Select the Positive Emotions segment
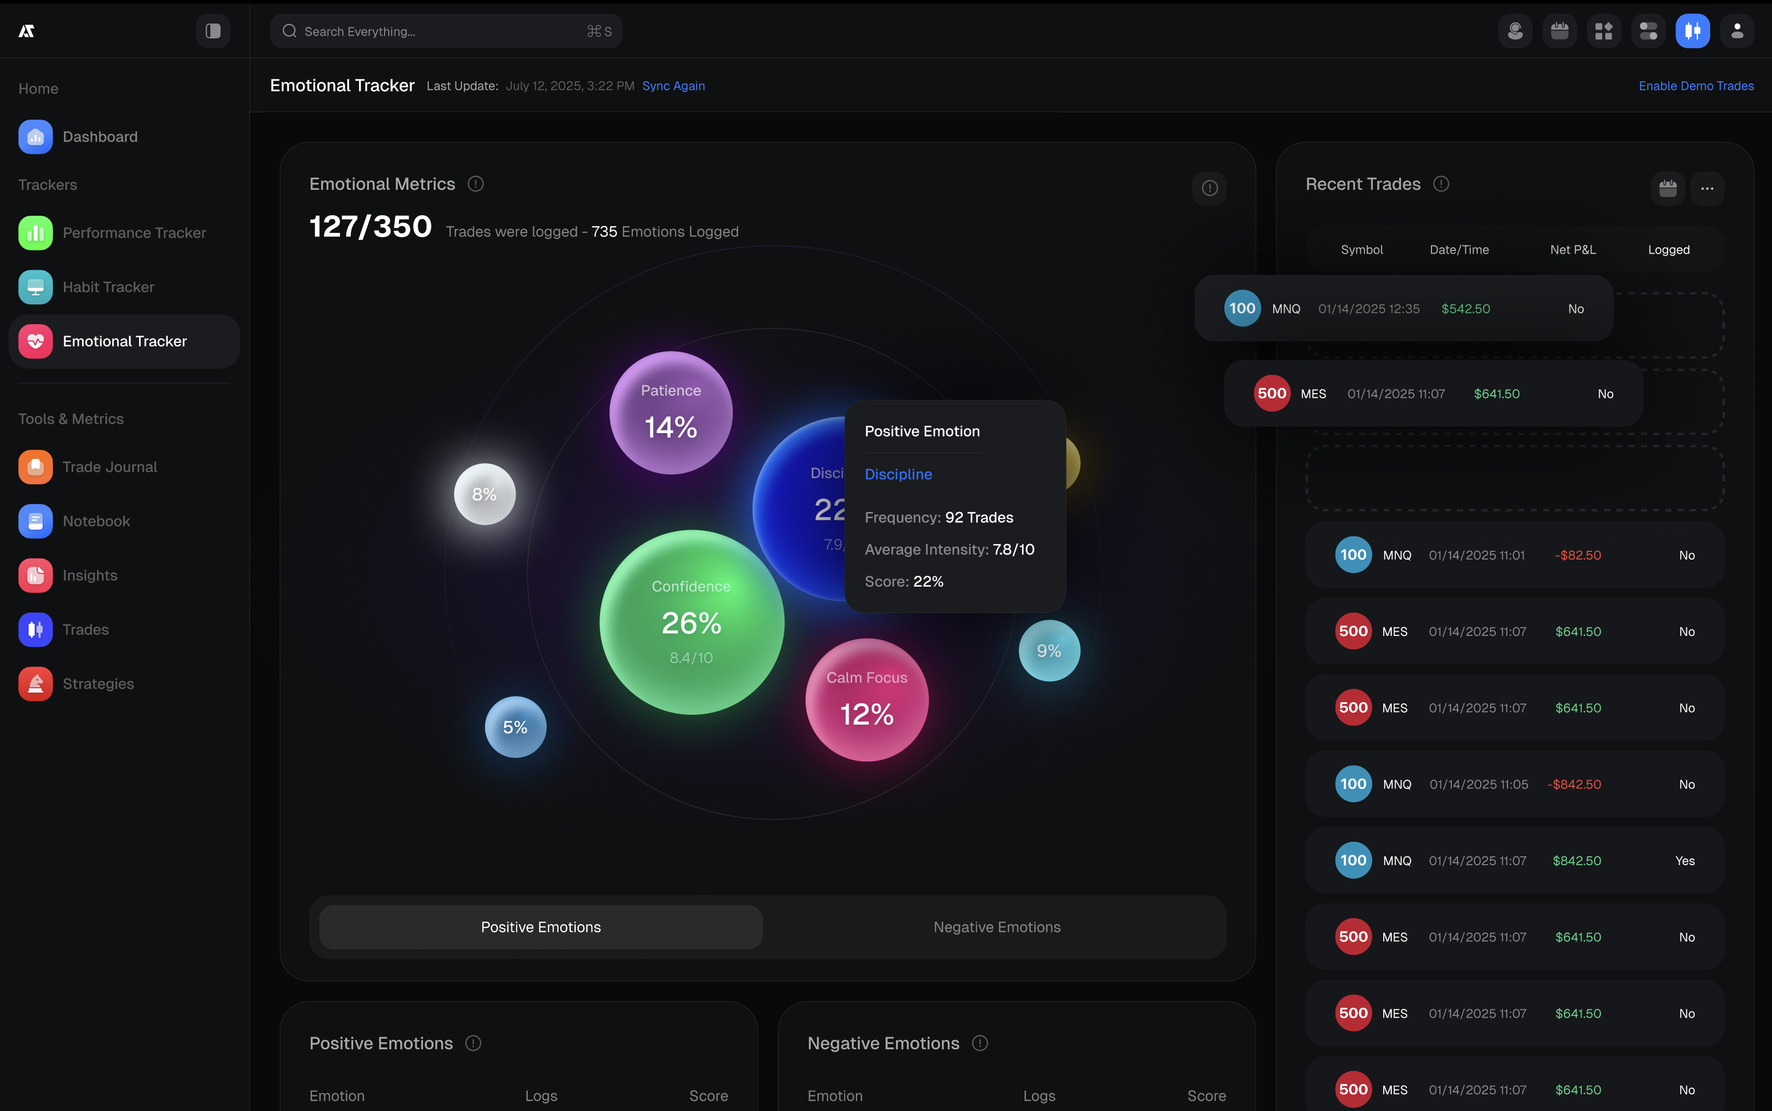Screen dimensions: 1772x1111 tap(540, 927)
